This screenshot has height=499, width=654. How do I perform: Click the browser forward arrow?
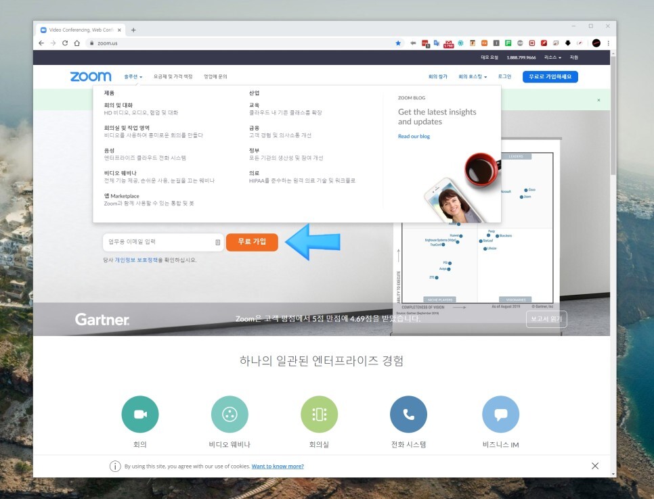[53, 43]
